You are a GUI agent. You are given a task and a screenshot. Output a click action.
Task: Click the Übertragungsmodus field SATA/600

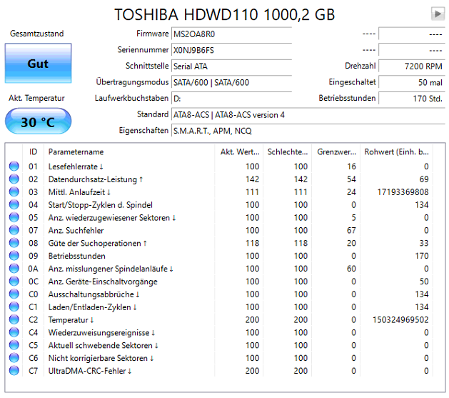(231, 82)
